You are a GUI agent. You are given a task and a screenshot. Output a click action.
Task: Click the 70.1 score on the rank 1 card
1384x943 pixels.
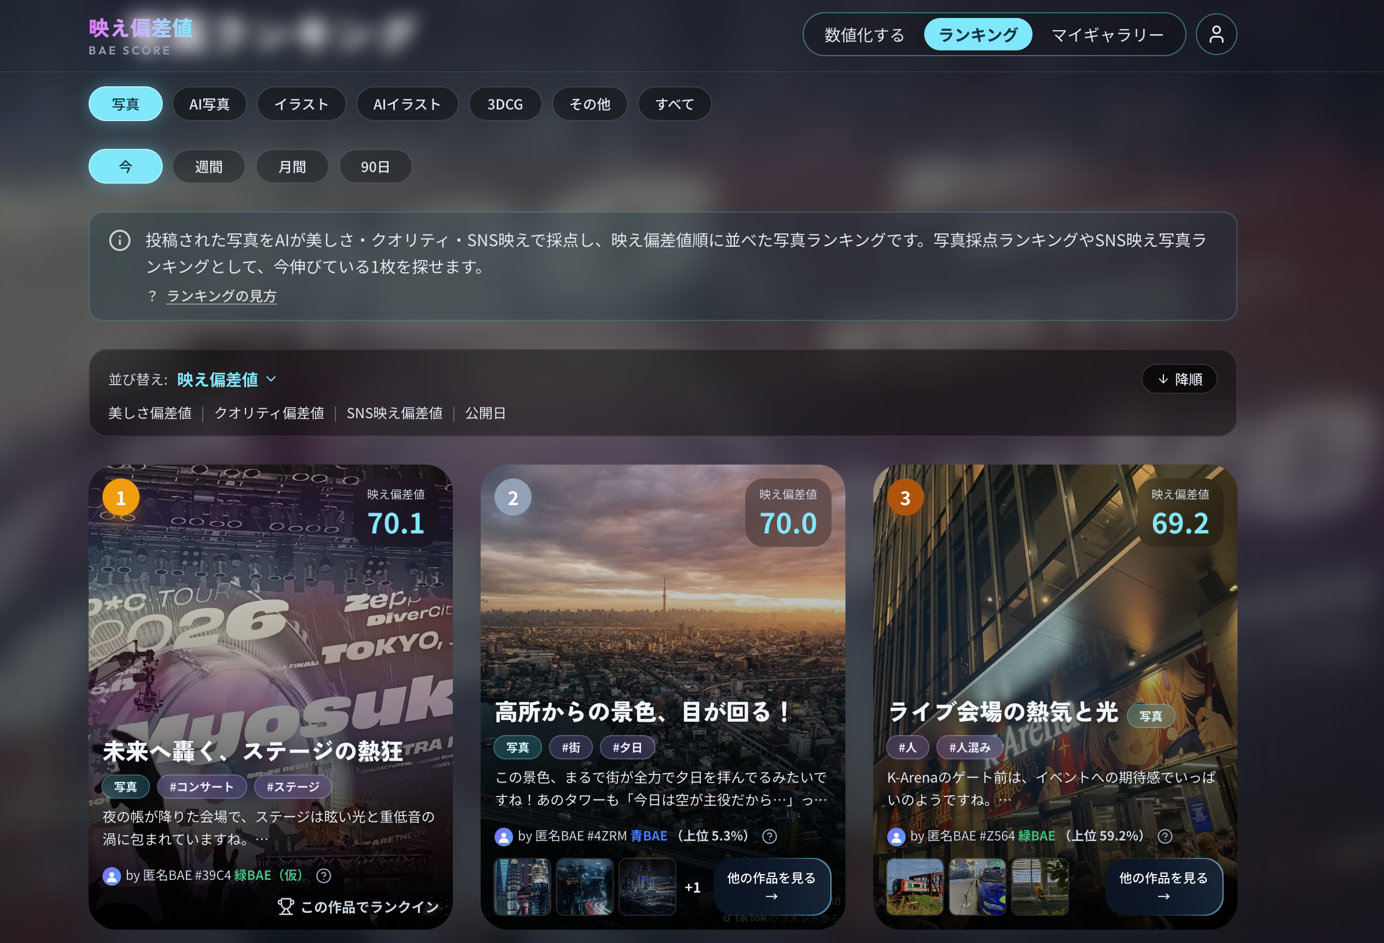tap(396, 524)
